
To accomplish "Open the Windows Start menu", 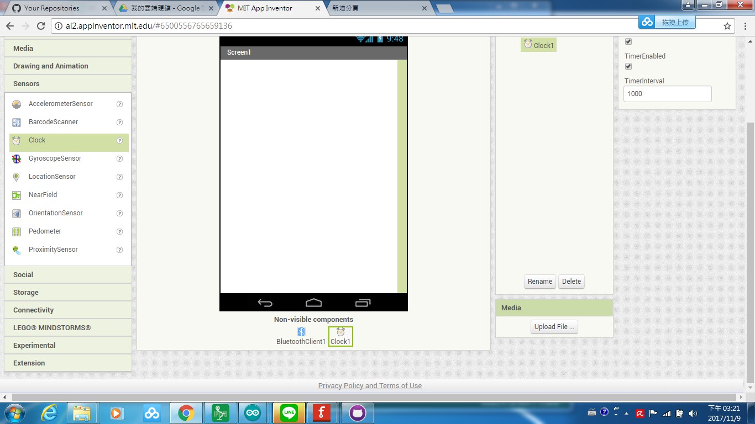I will 14,413.
